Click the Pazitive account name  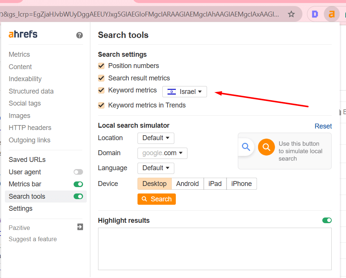coord(19,228)
